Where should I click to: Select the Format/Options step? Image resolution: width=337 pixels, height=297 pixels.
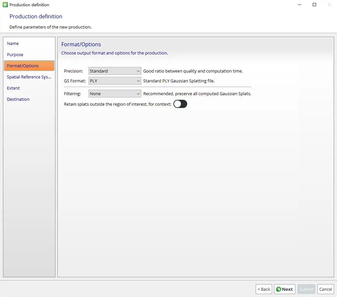[x=29, y=66]
